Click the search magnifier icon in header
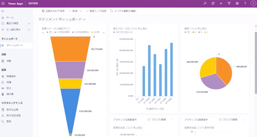257x137 pixels. [x=205, y=3]
